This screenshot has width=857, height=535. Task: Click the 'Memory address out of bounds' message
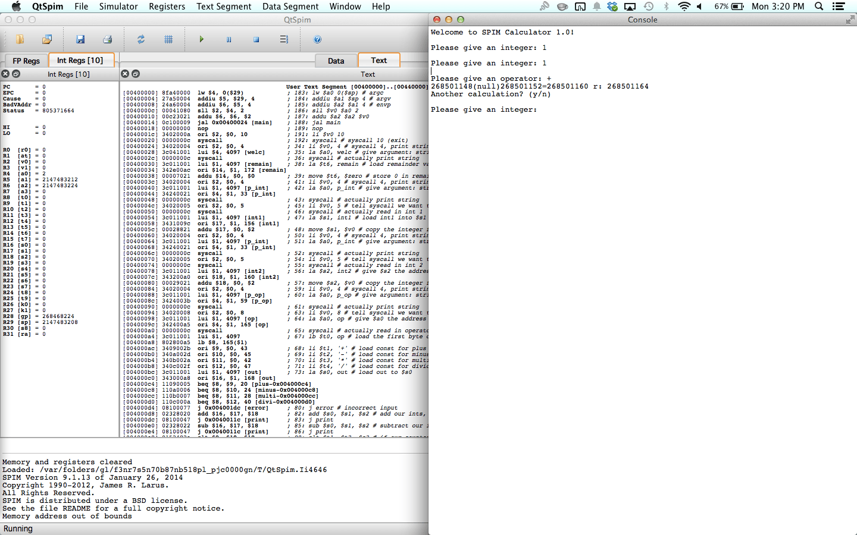67,516
